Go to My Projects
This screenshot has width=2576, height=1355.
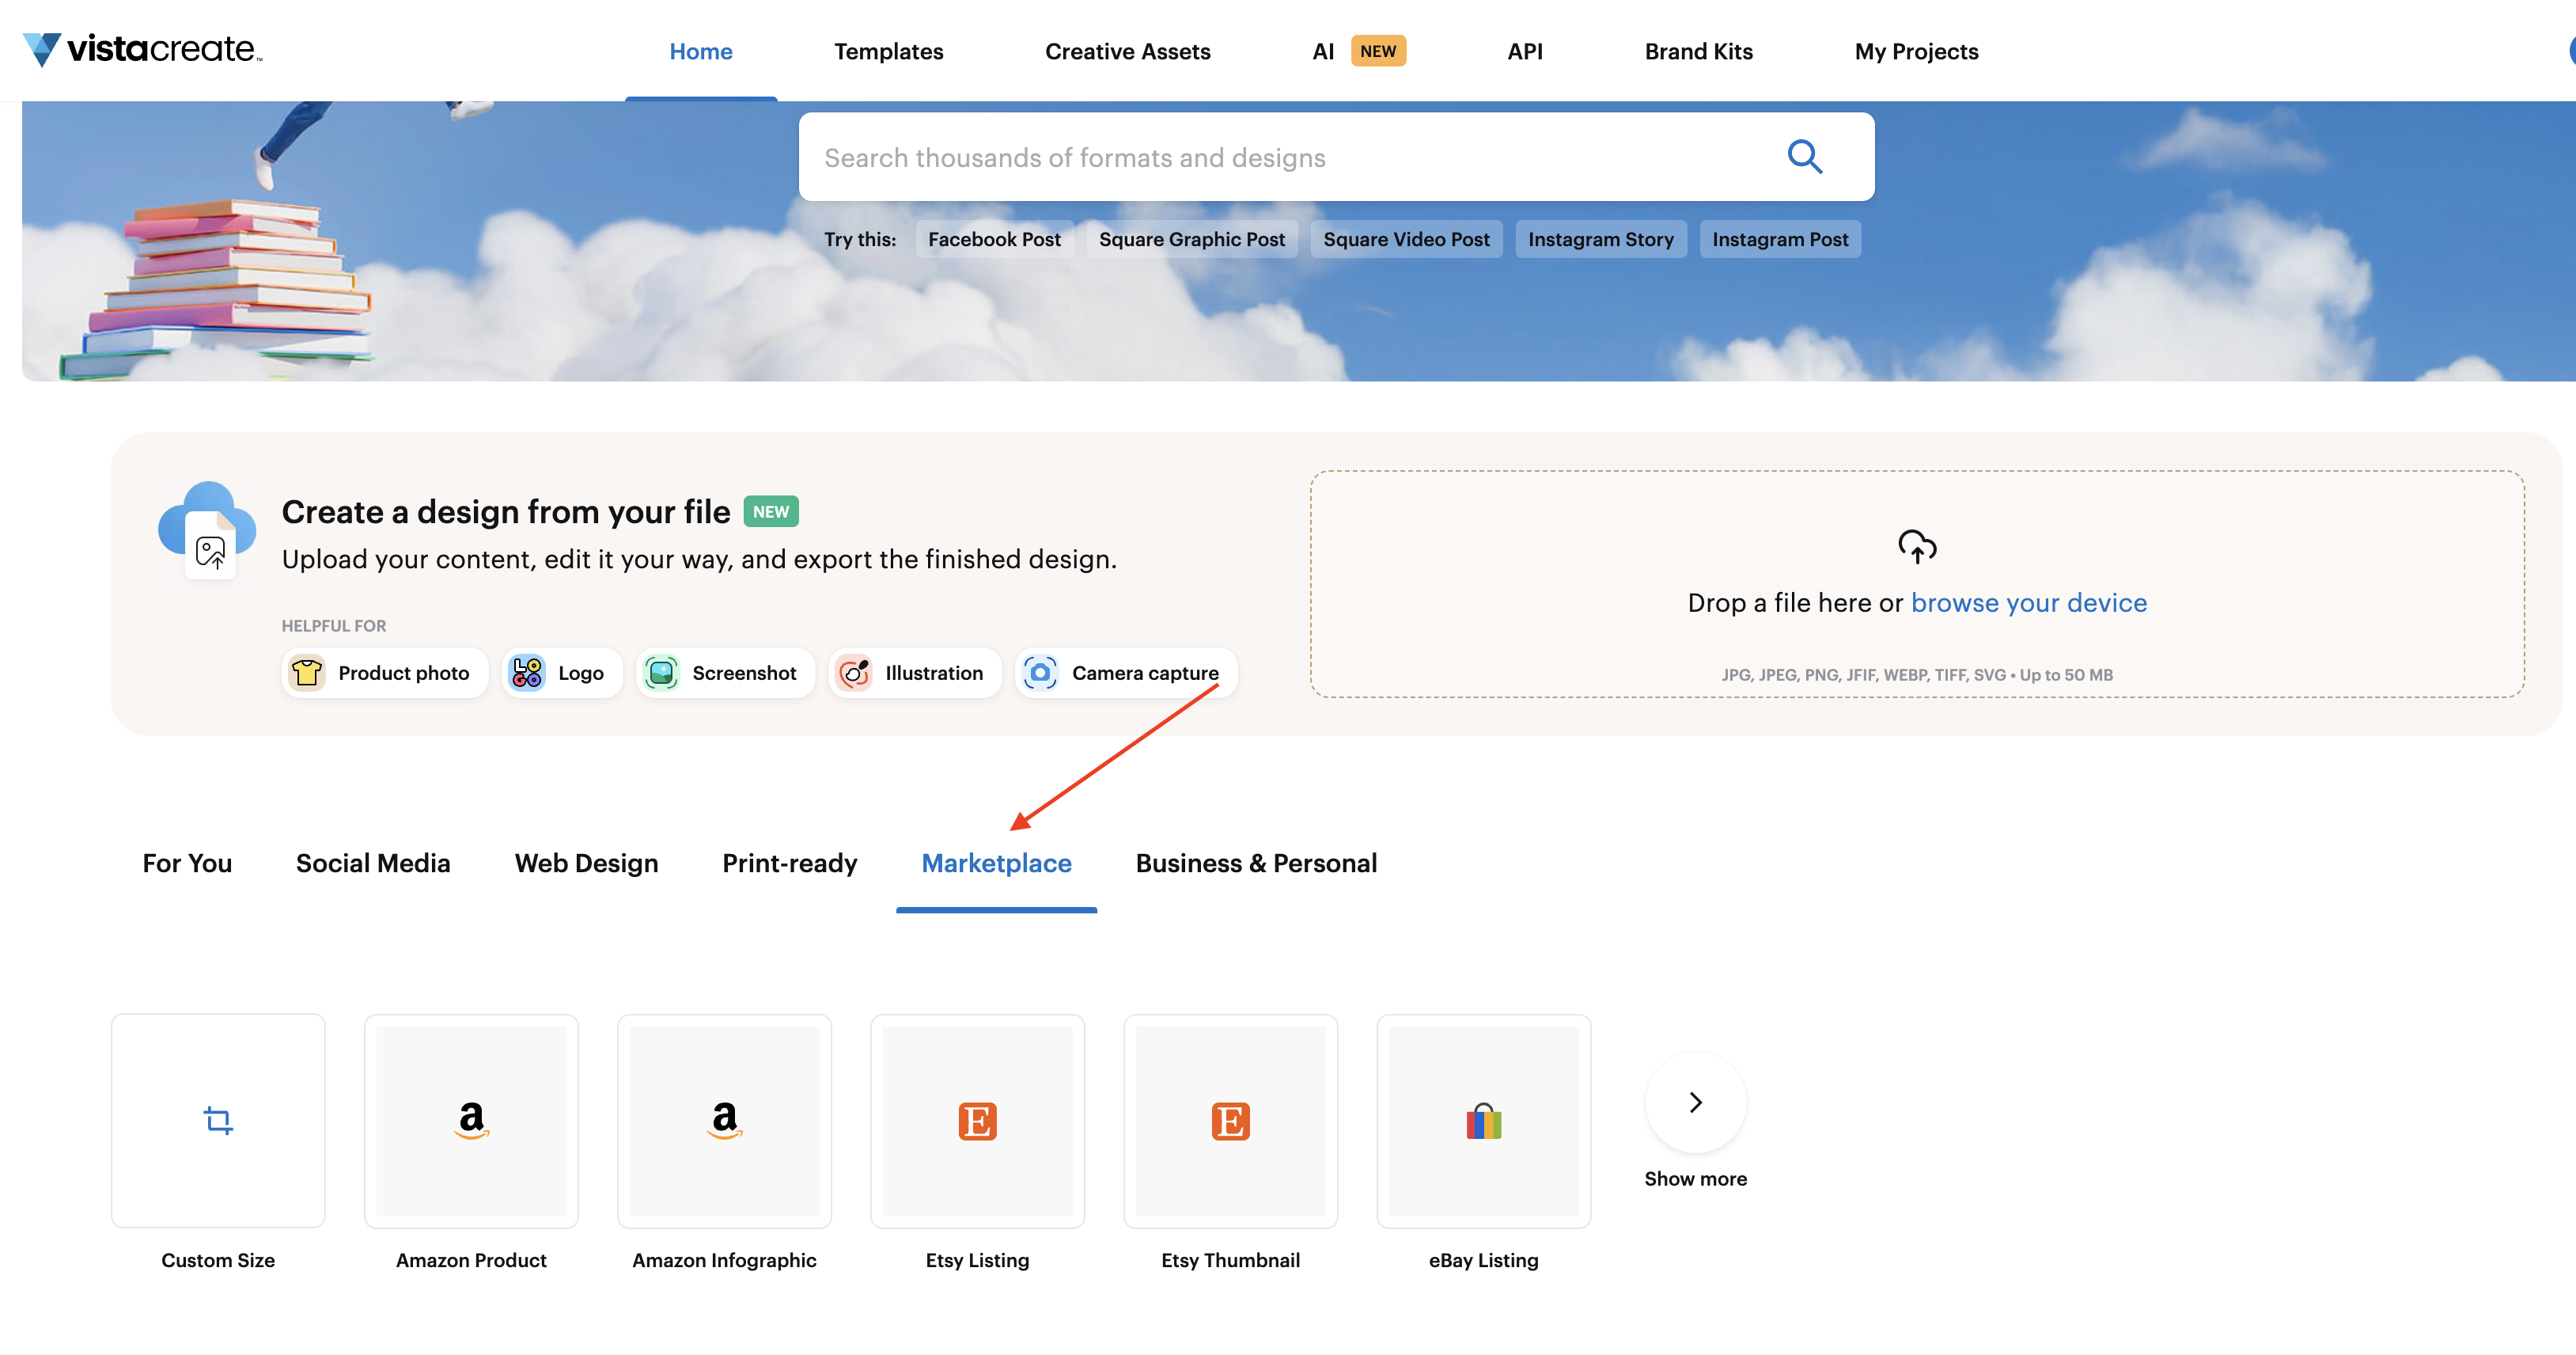1916,51
